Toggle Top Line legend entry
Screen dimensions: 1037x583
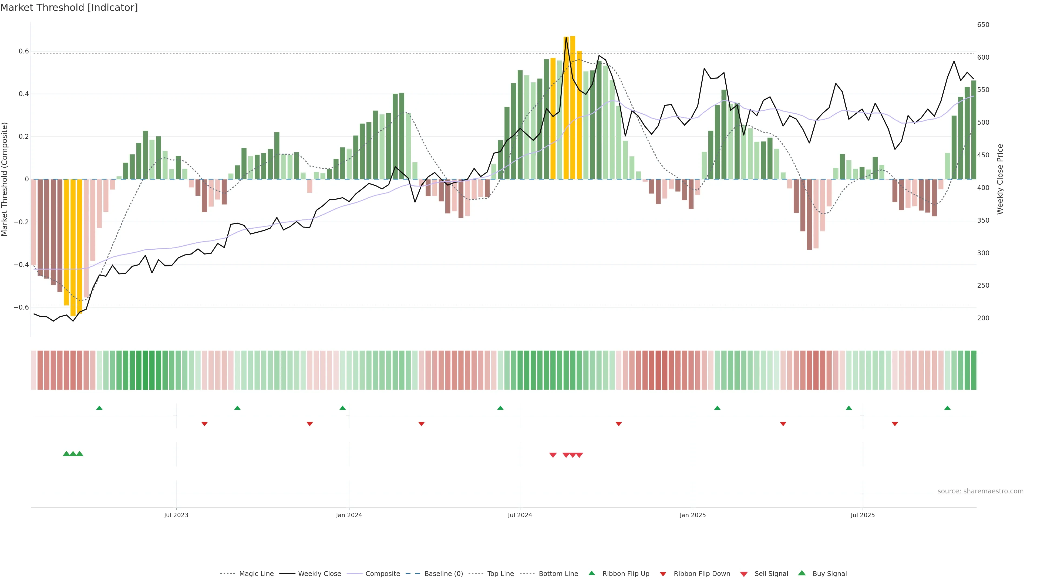[500, 574]
